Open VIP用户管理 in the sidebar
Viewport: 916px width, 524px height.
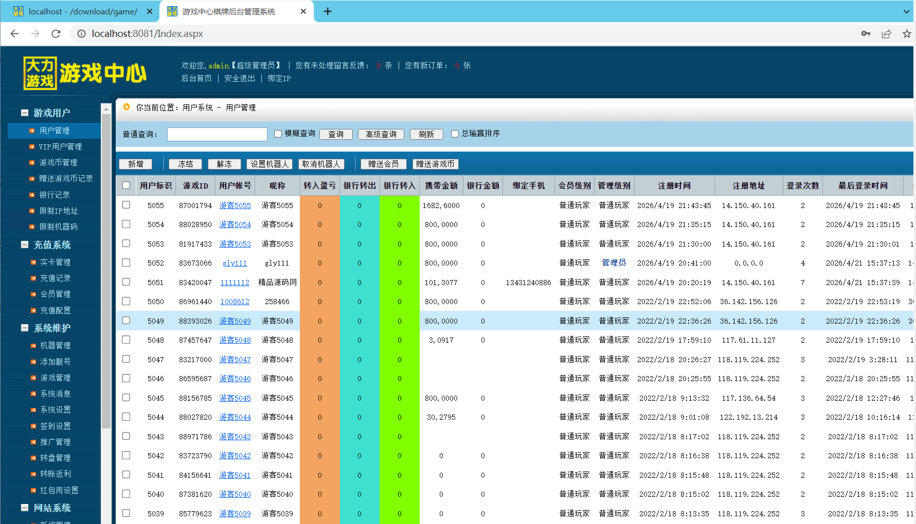[x=60, y=147]
